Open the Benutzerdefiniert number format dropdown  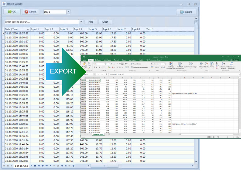(164, 64)
